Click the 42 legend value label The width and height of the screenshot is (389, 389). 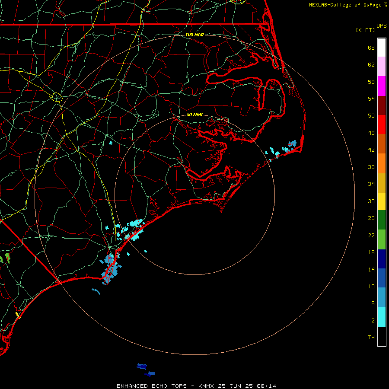coord(371,150)
